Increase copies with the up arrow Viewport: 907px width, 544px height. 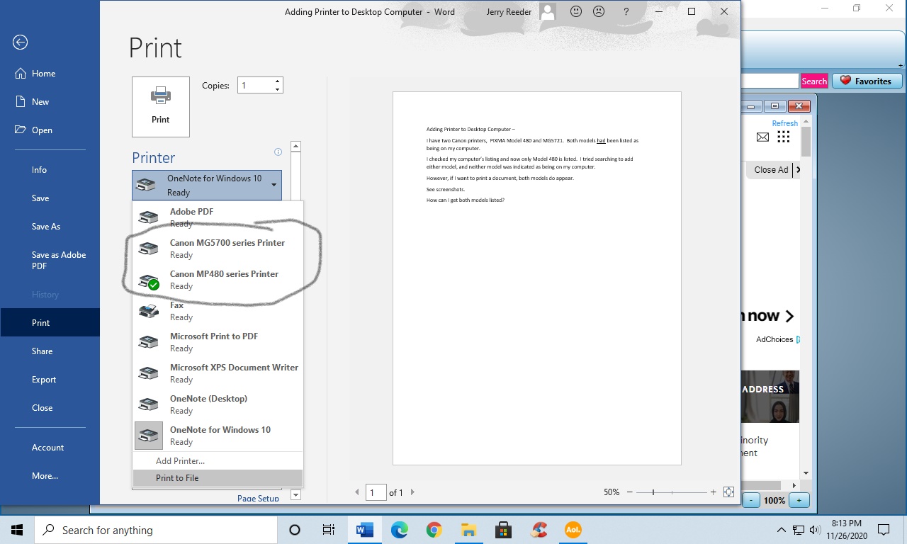[278, 81]
